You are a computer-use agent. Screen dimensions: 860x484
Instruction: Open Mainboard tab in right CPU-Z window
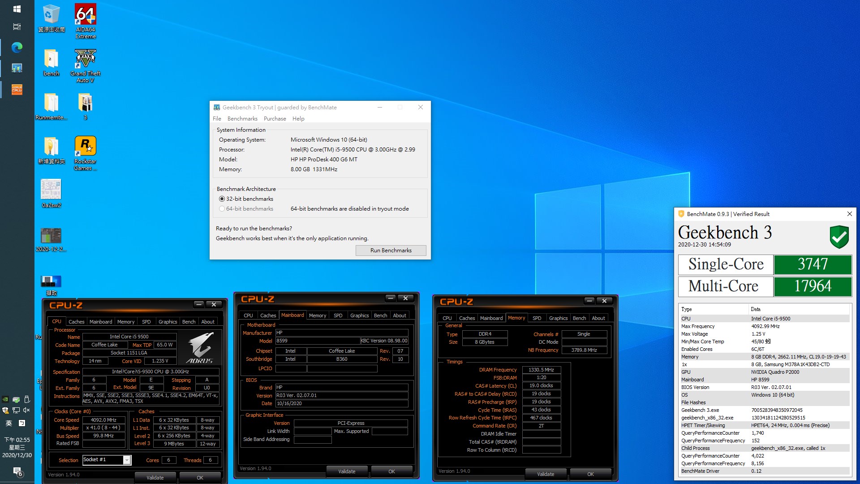[491, 318]
